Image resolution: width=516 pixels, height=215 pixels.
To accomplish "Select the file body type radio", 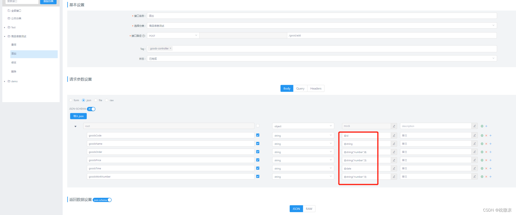I will tap(96, 100).
